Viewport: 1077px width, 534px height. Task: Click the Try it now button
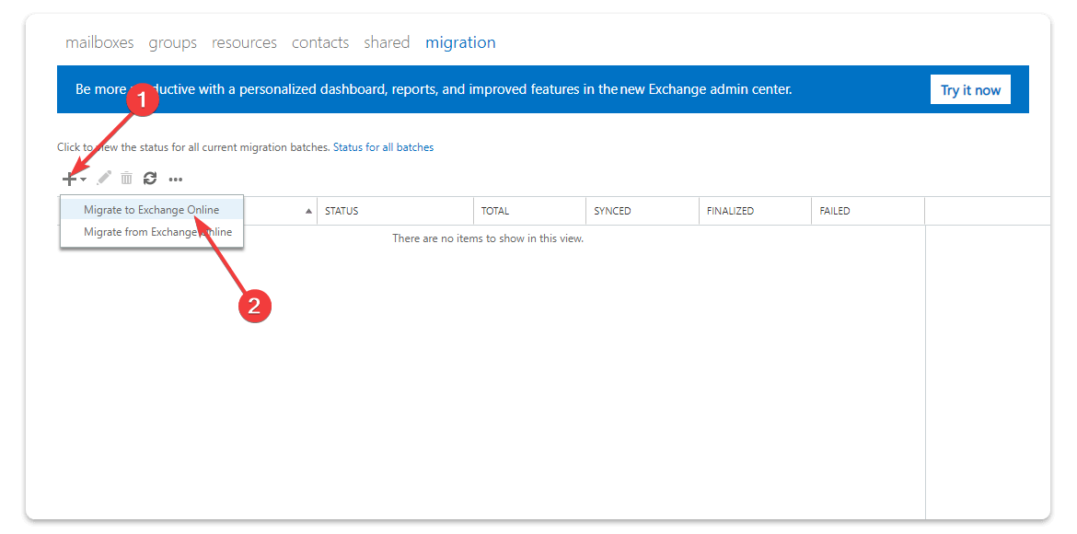[x=970, y=90]
